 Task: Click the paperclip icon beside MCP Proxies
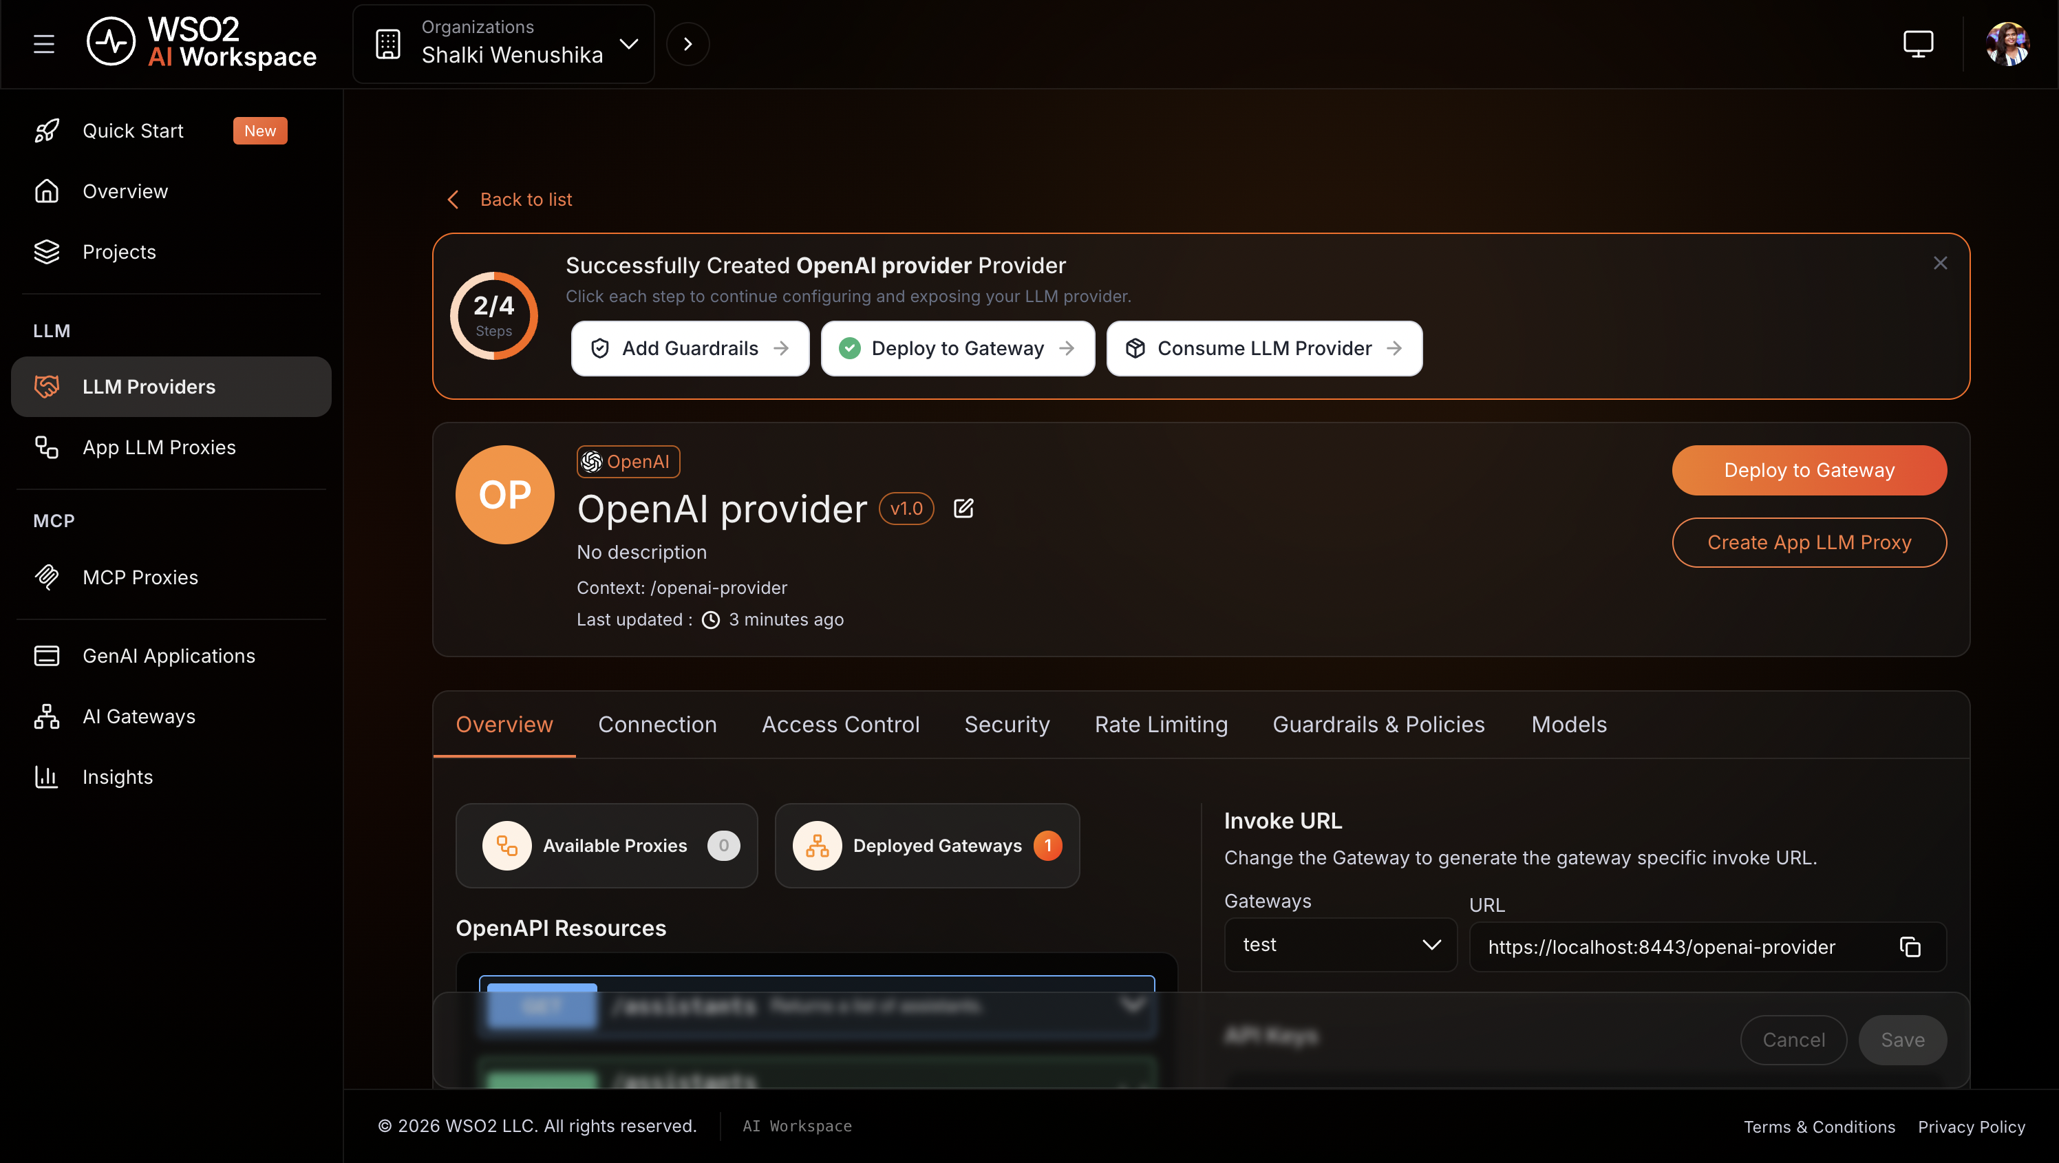coord(46,577)
